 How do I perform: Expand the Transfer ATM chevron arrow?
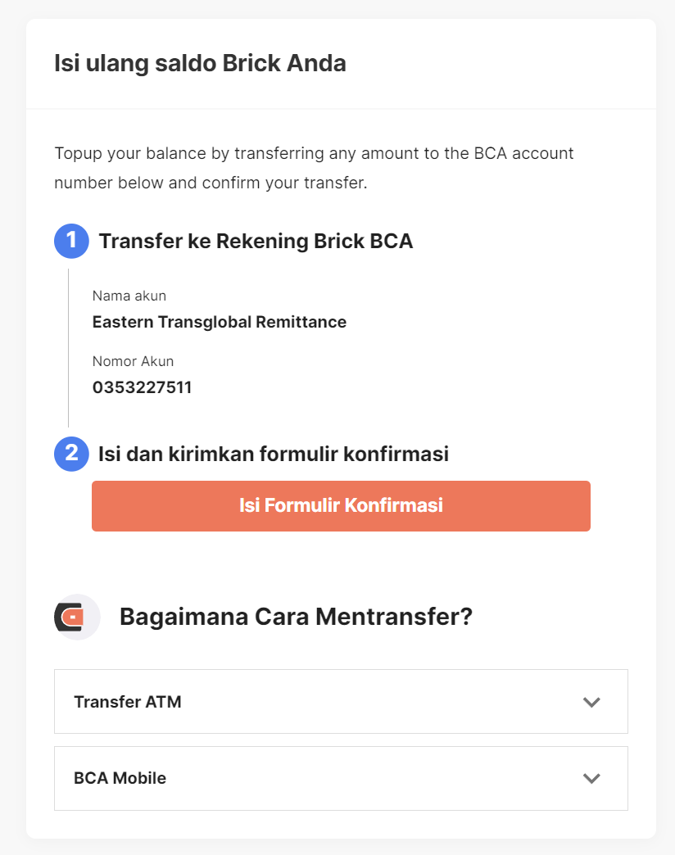(x=591, y=702)
